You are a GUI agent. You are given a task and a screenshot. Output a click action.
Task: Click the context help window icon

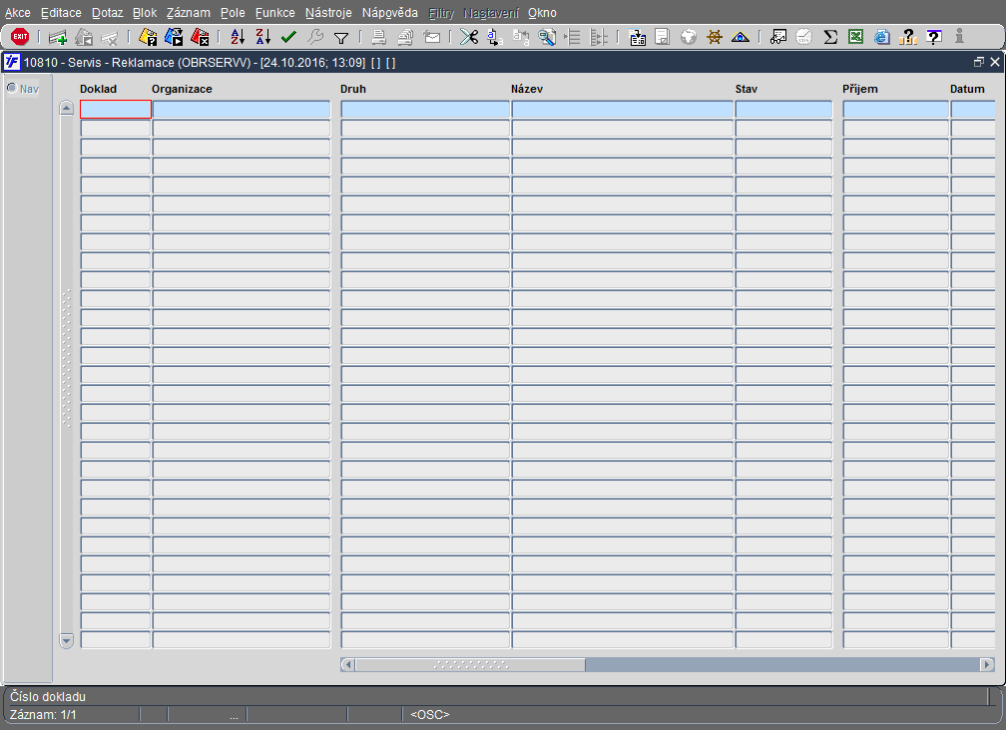pos(934,37)
